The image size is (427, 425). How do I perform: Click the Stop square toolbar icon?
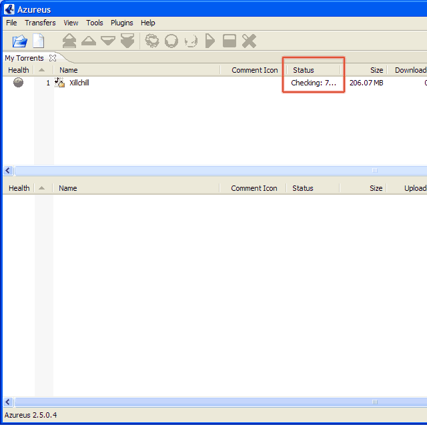click(230, 41)
